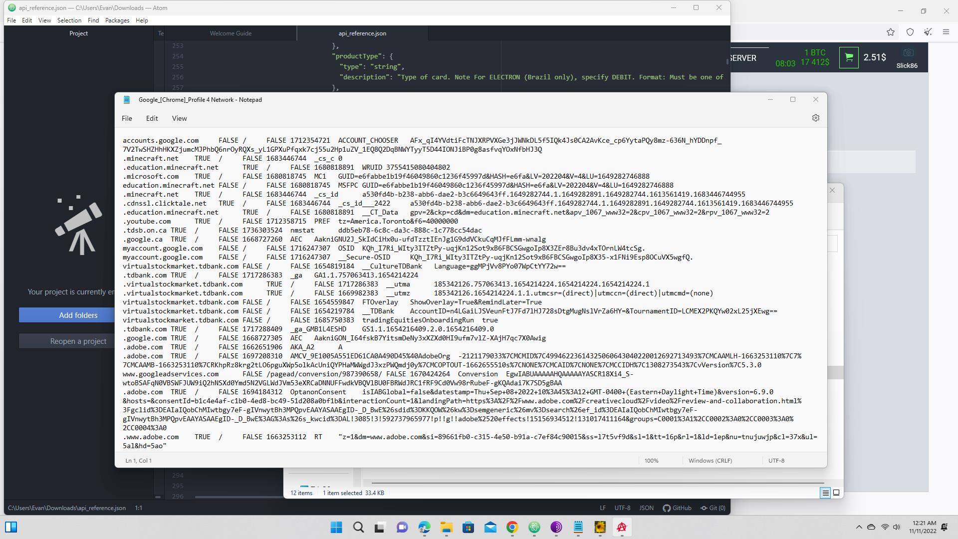
Task: Switch to Welcome Guide tab
Action: click(230, 33)
